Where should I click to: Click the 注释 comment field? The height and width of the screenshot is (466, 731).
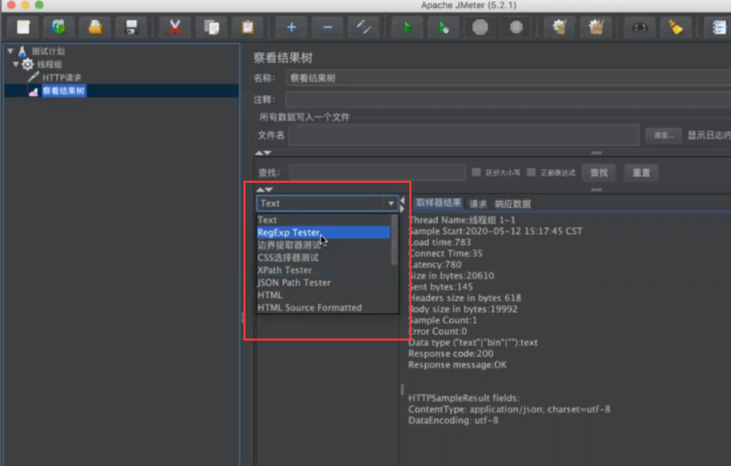508,99
